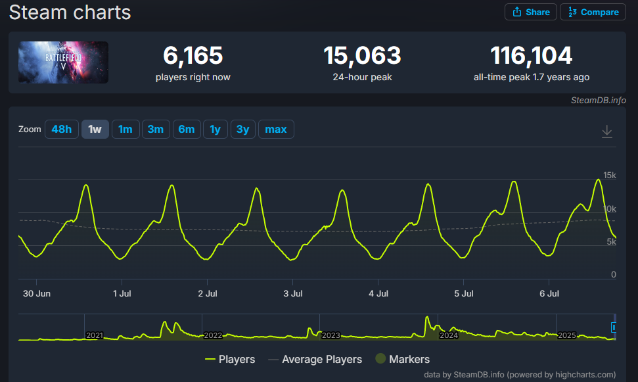Toggle the Average Players legend item
The width and height of the screenshot is (638, 382).
pos(315,359)
